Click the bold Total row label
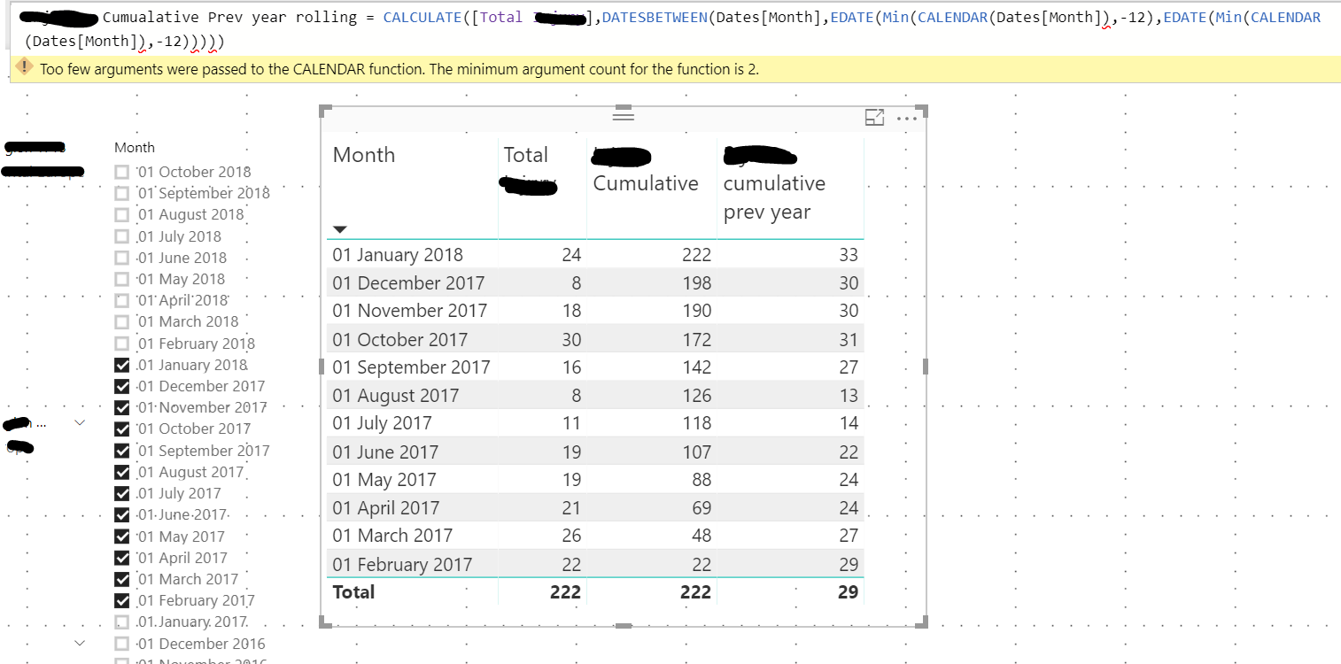Image resolution: width=1341 pixels, height=664 pixels. (353, 592)
